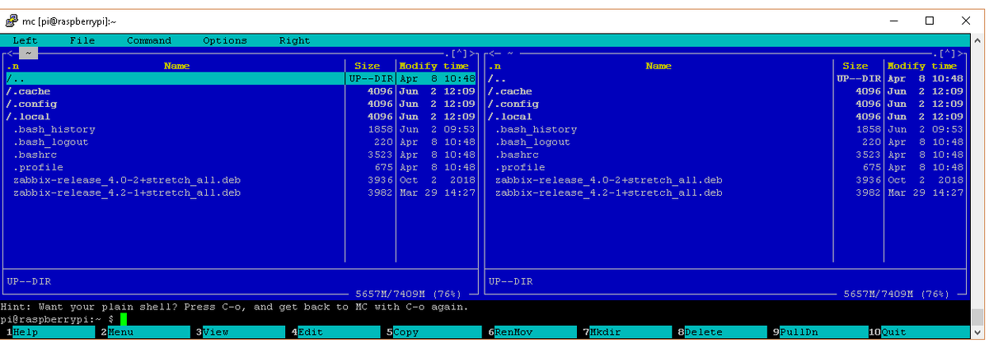Click the terminal vertical scrollbar thumb
The width and height of the screenshot is (989, 343).
point(979,317)
